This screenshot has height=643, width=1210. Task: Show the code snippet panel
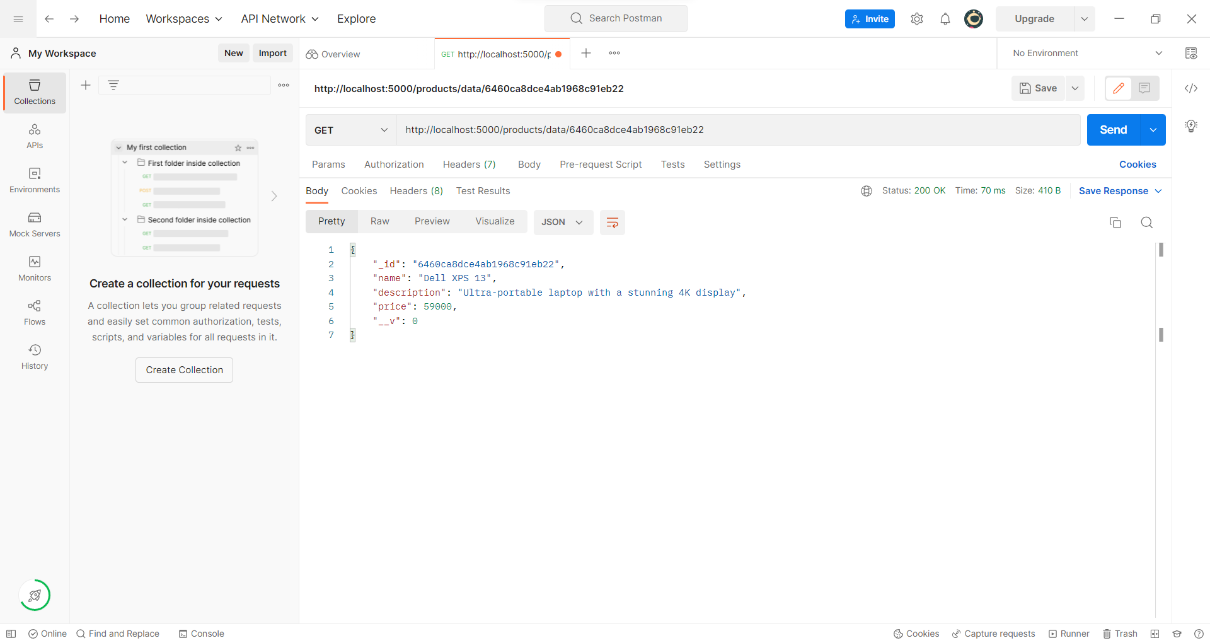[1191, 88]
